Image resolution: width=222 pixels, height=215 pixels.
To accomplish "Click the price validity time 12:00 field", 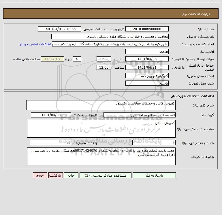I will pyautogui.click(x=104, y=67).
